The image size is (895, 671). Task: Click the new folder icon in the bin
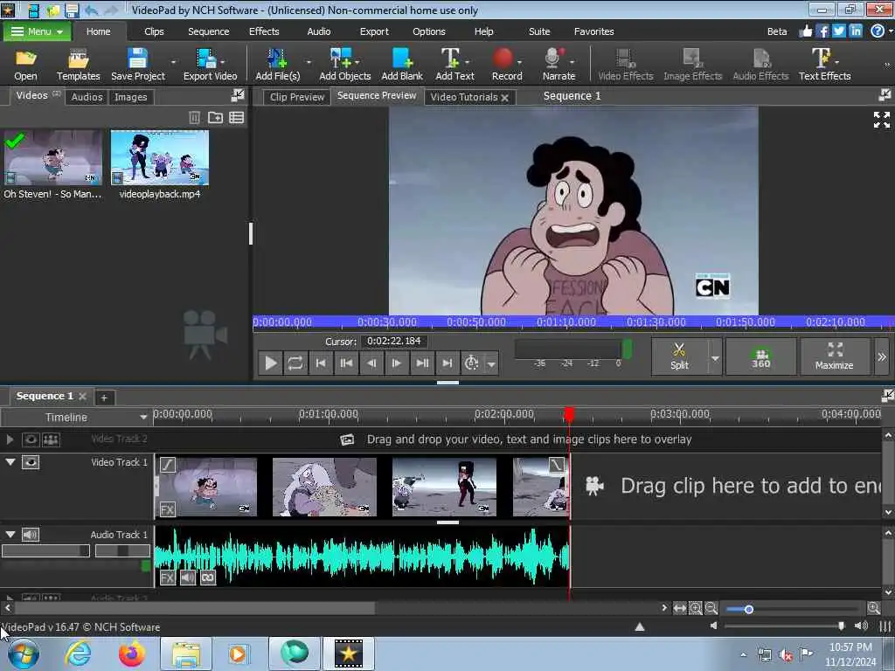pyautogui.click(x=215, y=118)
